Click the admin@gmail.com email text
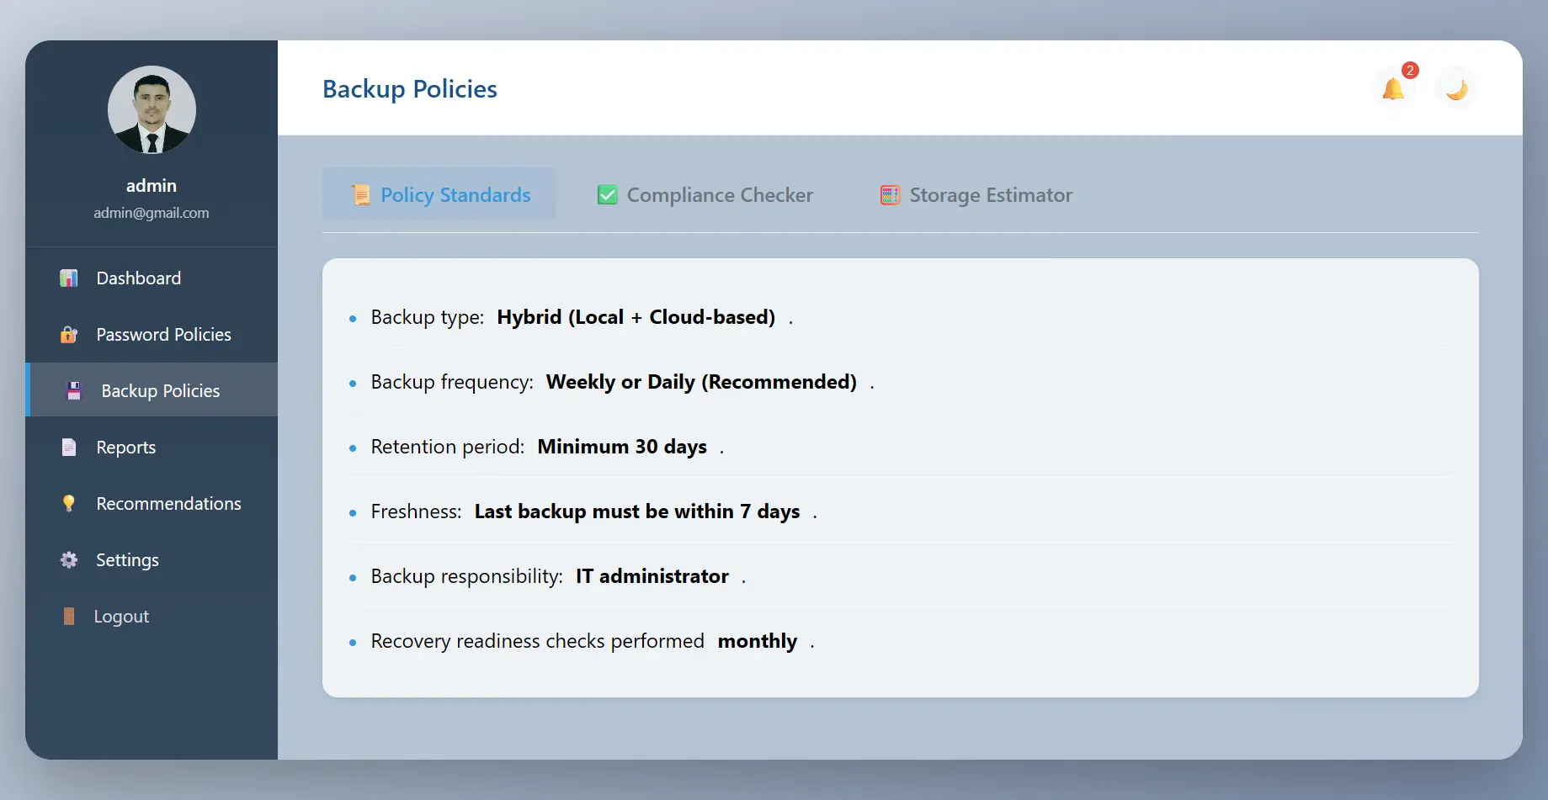Screen dimensions: 1548x800 click(x=152, y=214)
